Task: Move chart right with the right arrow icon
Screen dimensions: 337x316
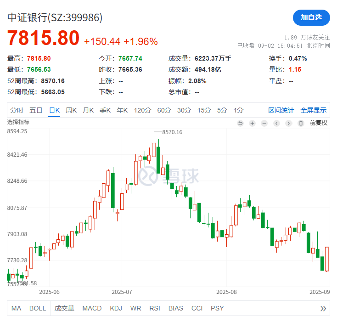Action: tap(289, 124)
